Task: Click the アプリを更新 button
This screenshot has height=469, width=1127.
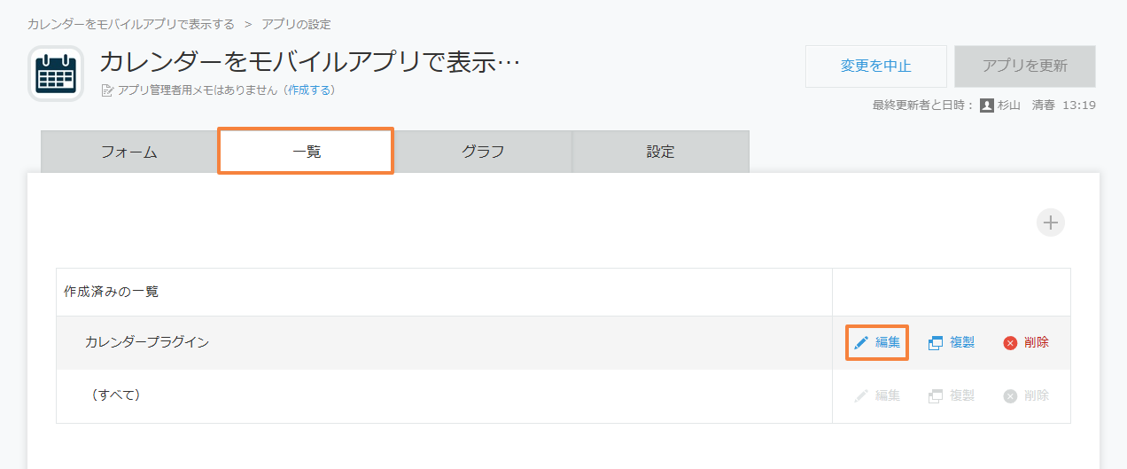Action: (x=1025, y=66)
